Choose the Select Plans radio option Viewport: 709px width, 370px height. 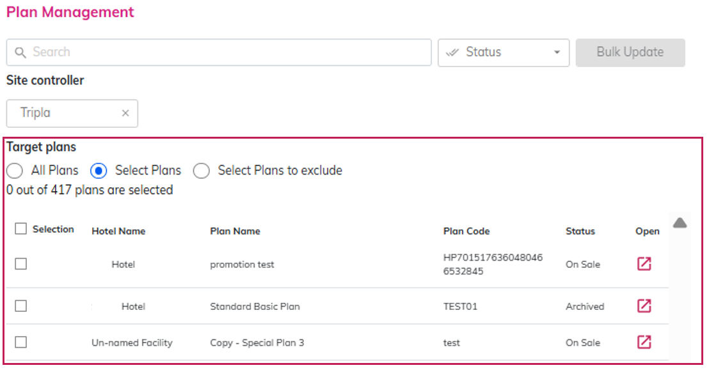pyautogui.click(x=98, y=171)
